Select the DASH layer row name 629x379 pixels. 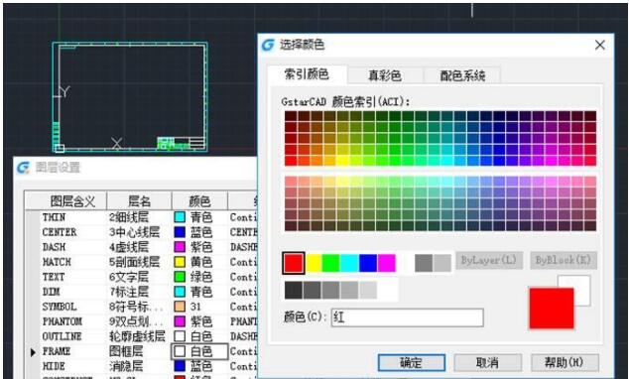tap(55, 247)
